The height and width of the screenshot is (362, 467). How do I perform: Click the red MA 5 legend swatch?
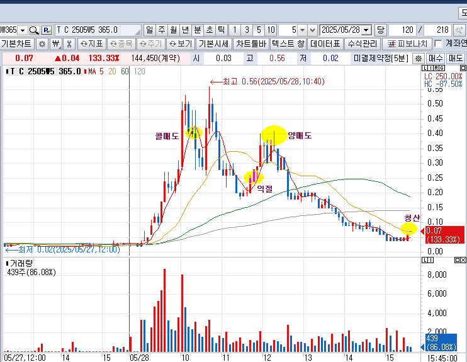[x=86, y=72]
